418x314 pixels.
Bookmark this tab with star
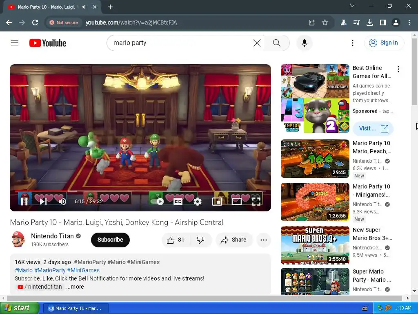325,22
